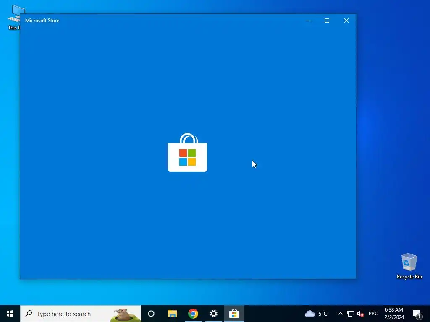Launch Google Chrome from the taskbar
This screenshot has height=322, width=430.
193,314
